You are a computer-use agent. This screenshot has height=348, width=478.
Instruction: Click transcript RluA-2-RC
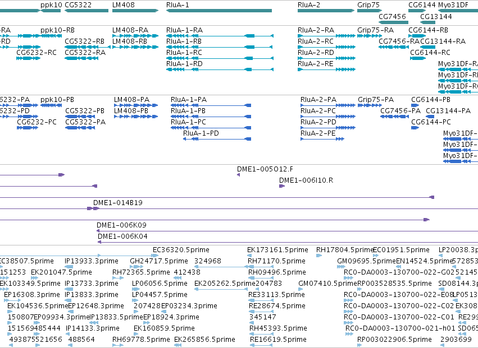tap(316, 41)
